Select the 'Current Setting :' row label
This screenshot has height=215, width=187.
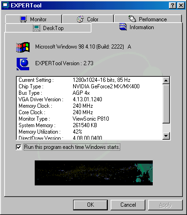point(36,80)
